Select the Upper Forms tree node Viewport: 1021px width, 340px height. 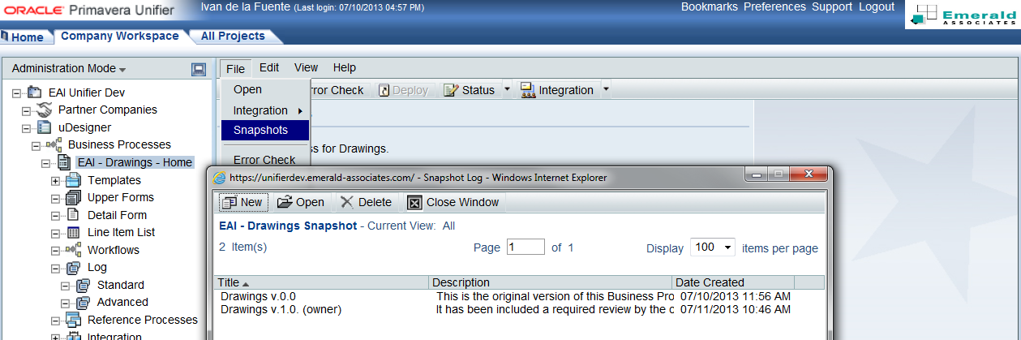(x=120, y=197)
